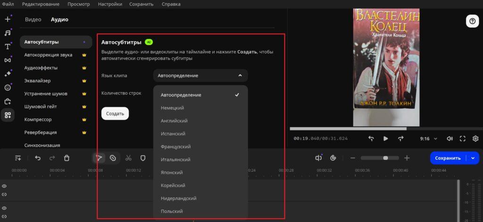This screenshot has width=483, height=222.
Task: Open the effects store bag icon
Action: [8, 101]
